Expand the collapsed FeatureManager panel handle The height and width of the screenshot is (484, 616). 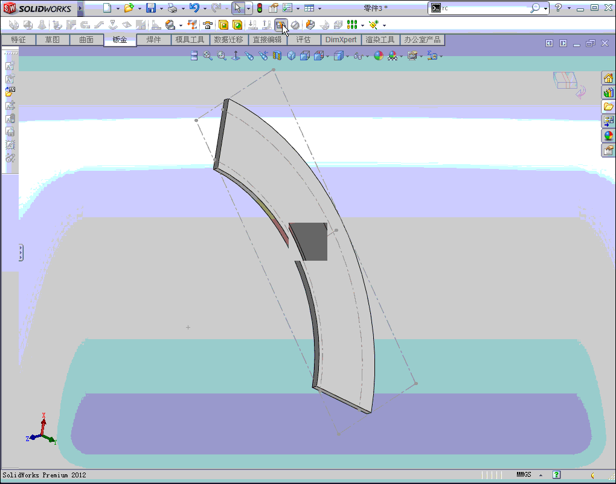coord(21,252)
